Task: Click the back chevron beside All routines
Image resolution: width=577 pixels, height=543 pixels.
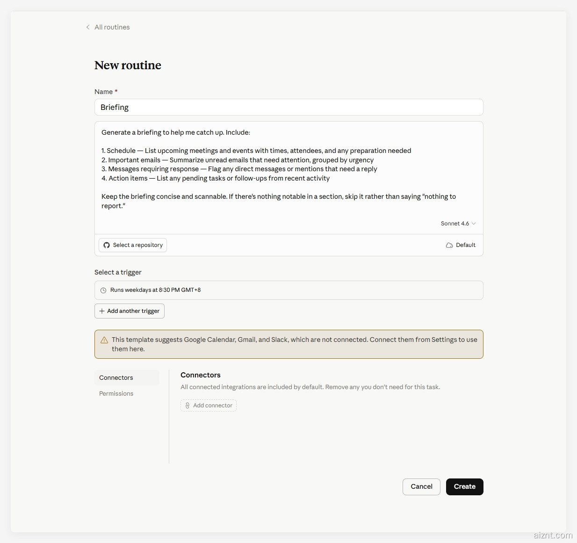Action: pos(88,27)
